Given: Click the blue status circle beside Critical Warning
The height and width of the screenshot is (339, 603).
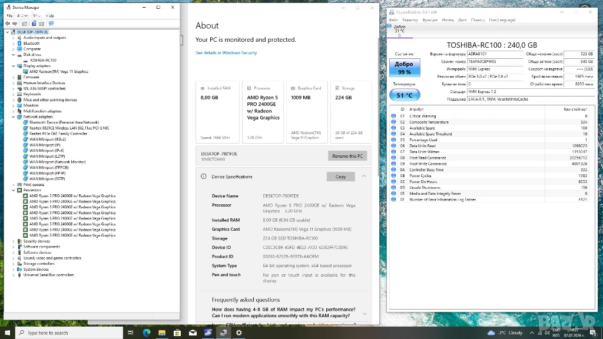Looking at the screenshot, I should [x=394, y=117].
